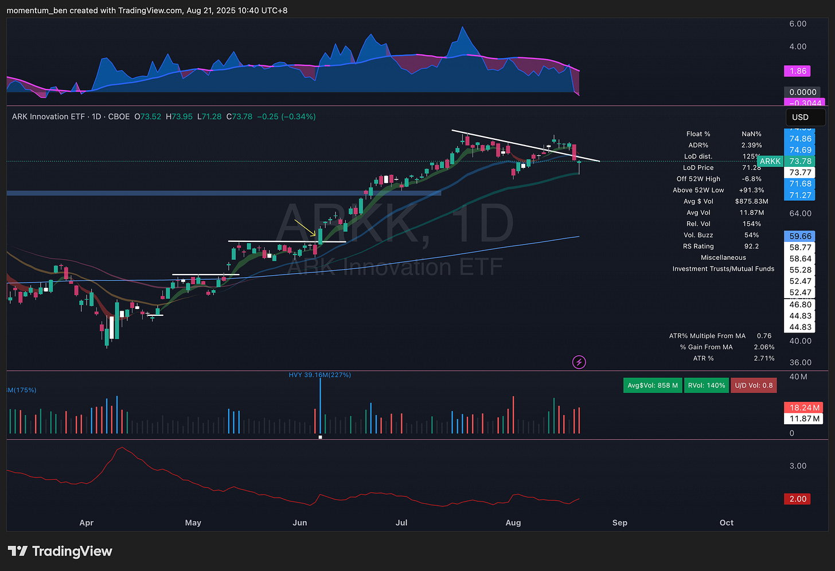Click the % Gain From MA value 2.06%
835x571 pixels.
click(x=764, y=347)
